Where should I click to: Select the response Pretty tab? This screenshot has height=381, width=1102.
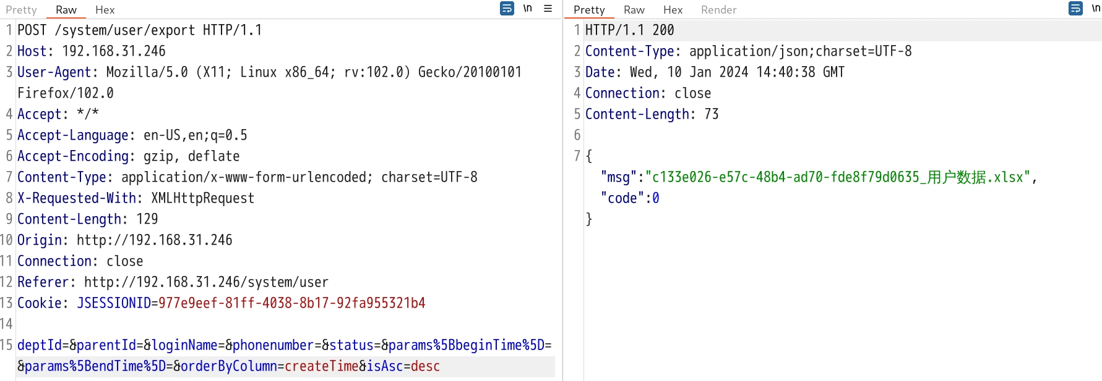click(x=588, y=10)
